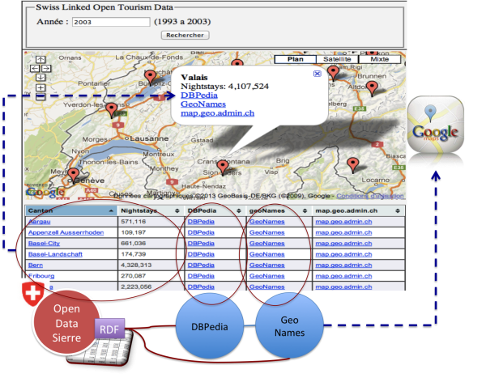Sort the table by map.geo.admin.ch column
The width and height of the screenshot is (486, 378).
click(358, 210)
